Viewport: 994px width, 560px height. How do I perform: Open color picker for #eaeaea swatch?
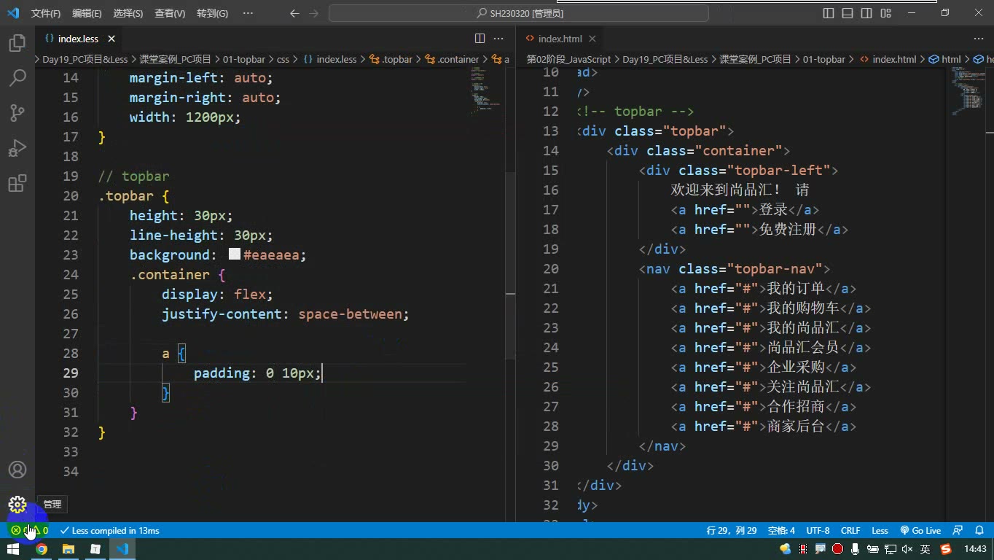(x=235, y=254)
